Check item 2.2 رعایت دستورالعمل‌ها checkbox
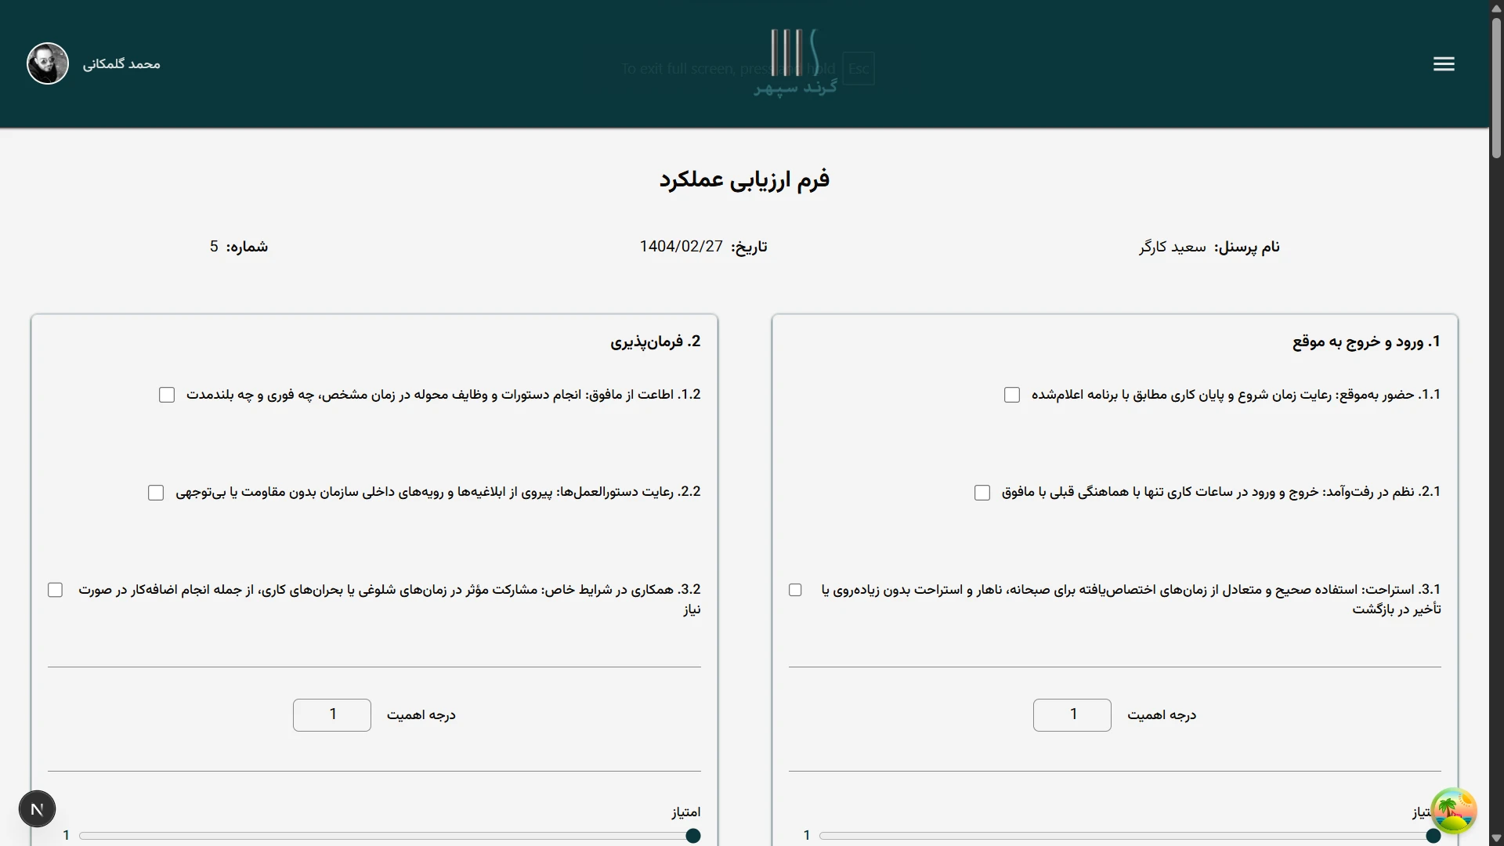1504x846 pixels. click(156, 493)
